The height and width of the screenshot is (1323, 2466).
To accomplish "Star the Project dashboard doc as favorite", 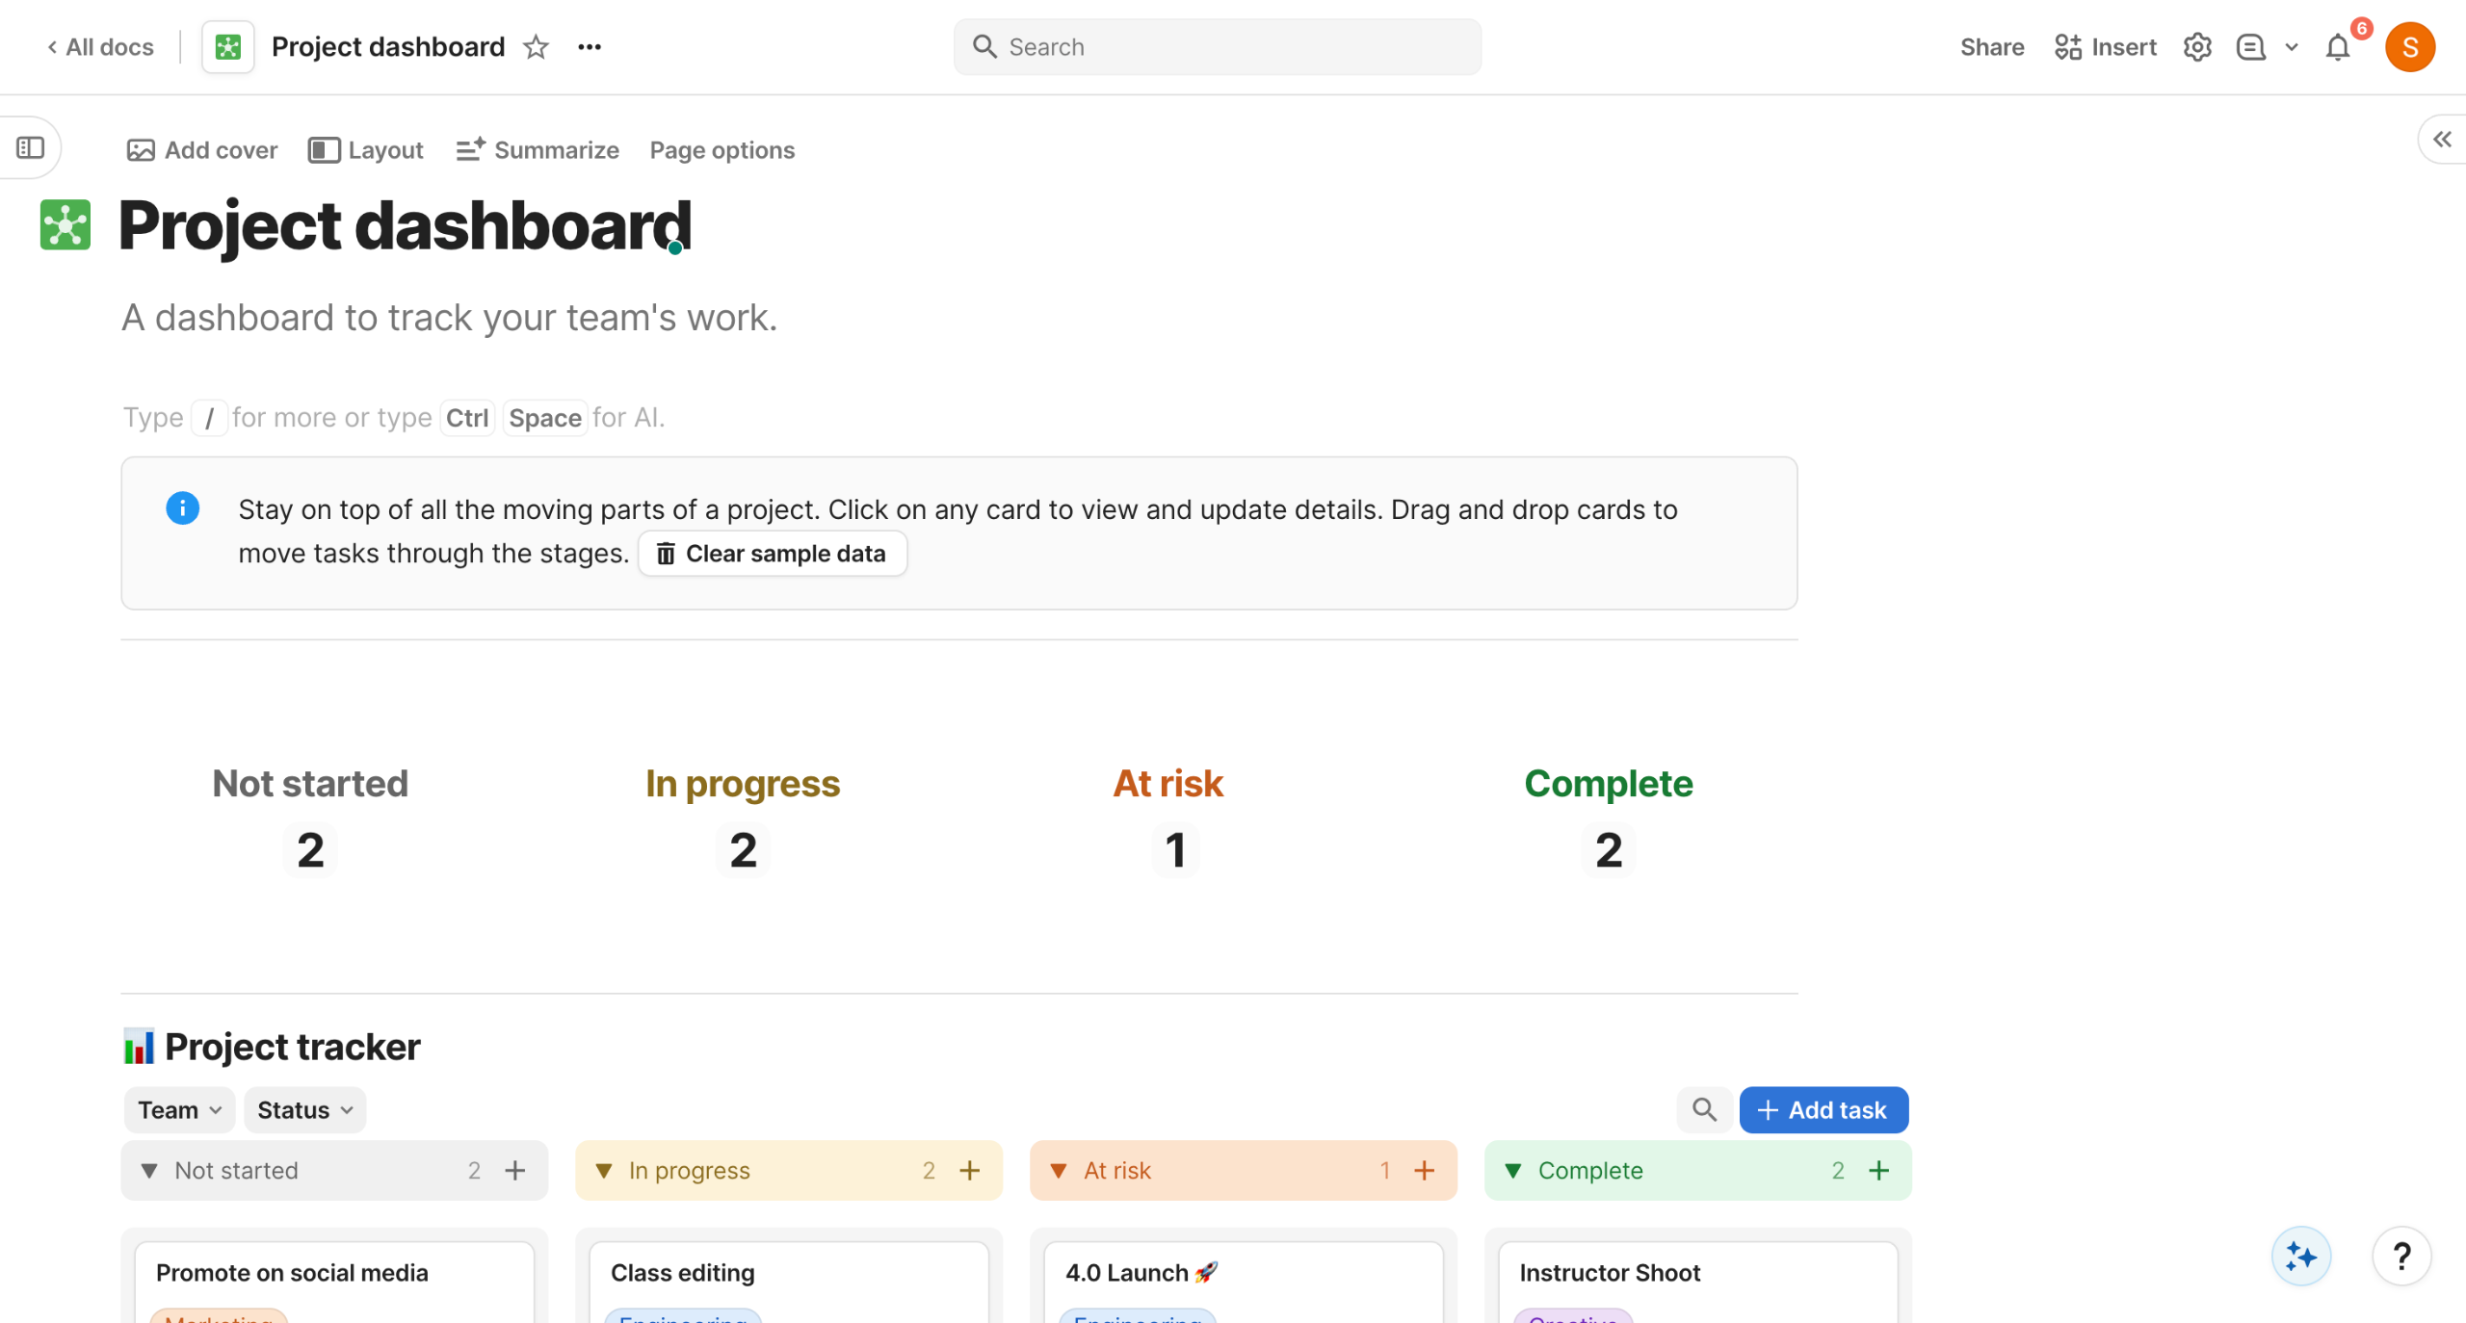I will (x=536, y=47).
